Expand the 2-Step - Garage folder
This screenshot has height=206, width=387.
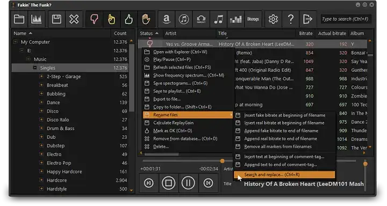coord(41,76)
